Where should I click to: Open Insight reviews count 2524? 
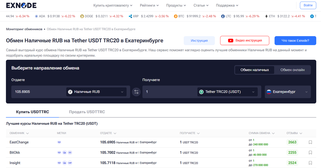[292, 163]
